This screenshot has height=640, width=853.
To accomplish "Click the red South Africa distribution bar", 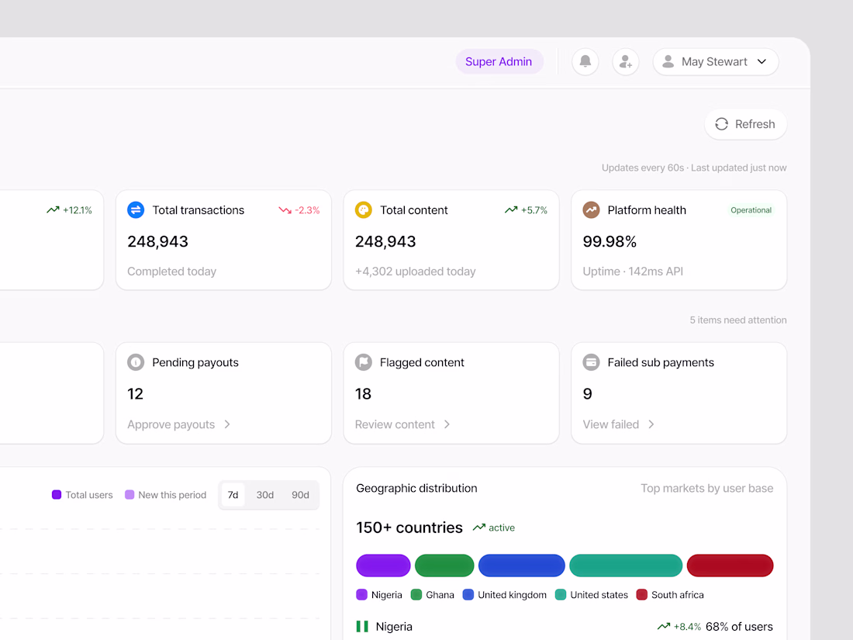I will [x=730, y=566].
